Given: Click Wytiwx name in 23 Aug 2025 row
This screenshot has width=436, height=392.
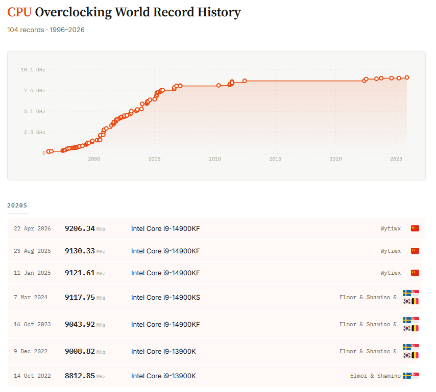Looking at the screenshot, I should 391,251.
